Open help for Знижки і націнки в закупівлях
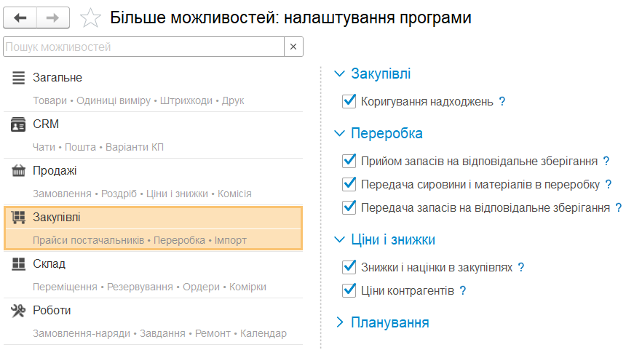The height and width of the screenshot is (350, 634). pos(521,268)
